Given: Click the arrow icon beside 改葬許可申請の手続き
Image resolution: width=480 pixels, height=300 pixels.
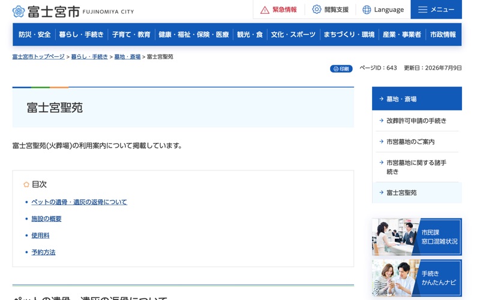Looking at the screenshot, I should click(x=381, y=121).
